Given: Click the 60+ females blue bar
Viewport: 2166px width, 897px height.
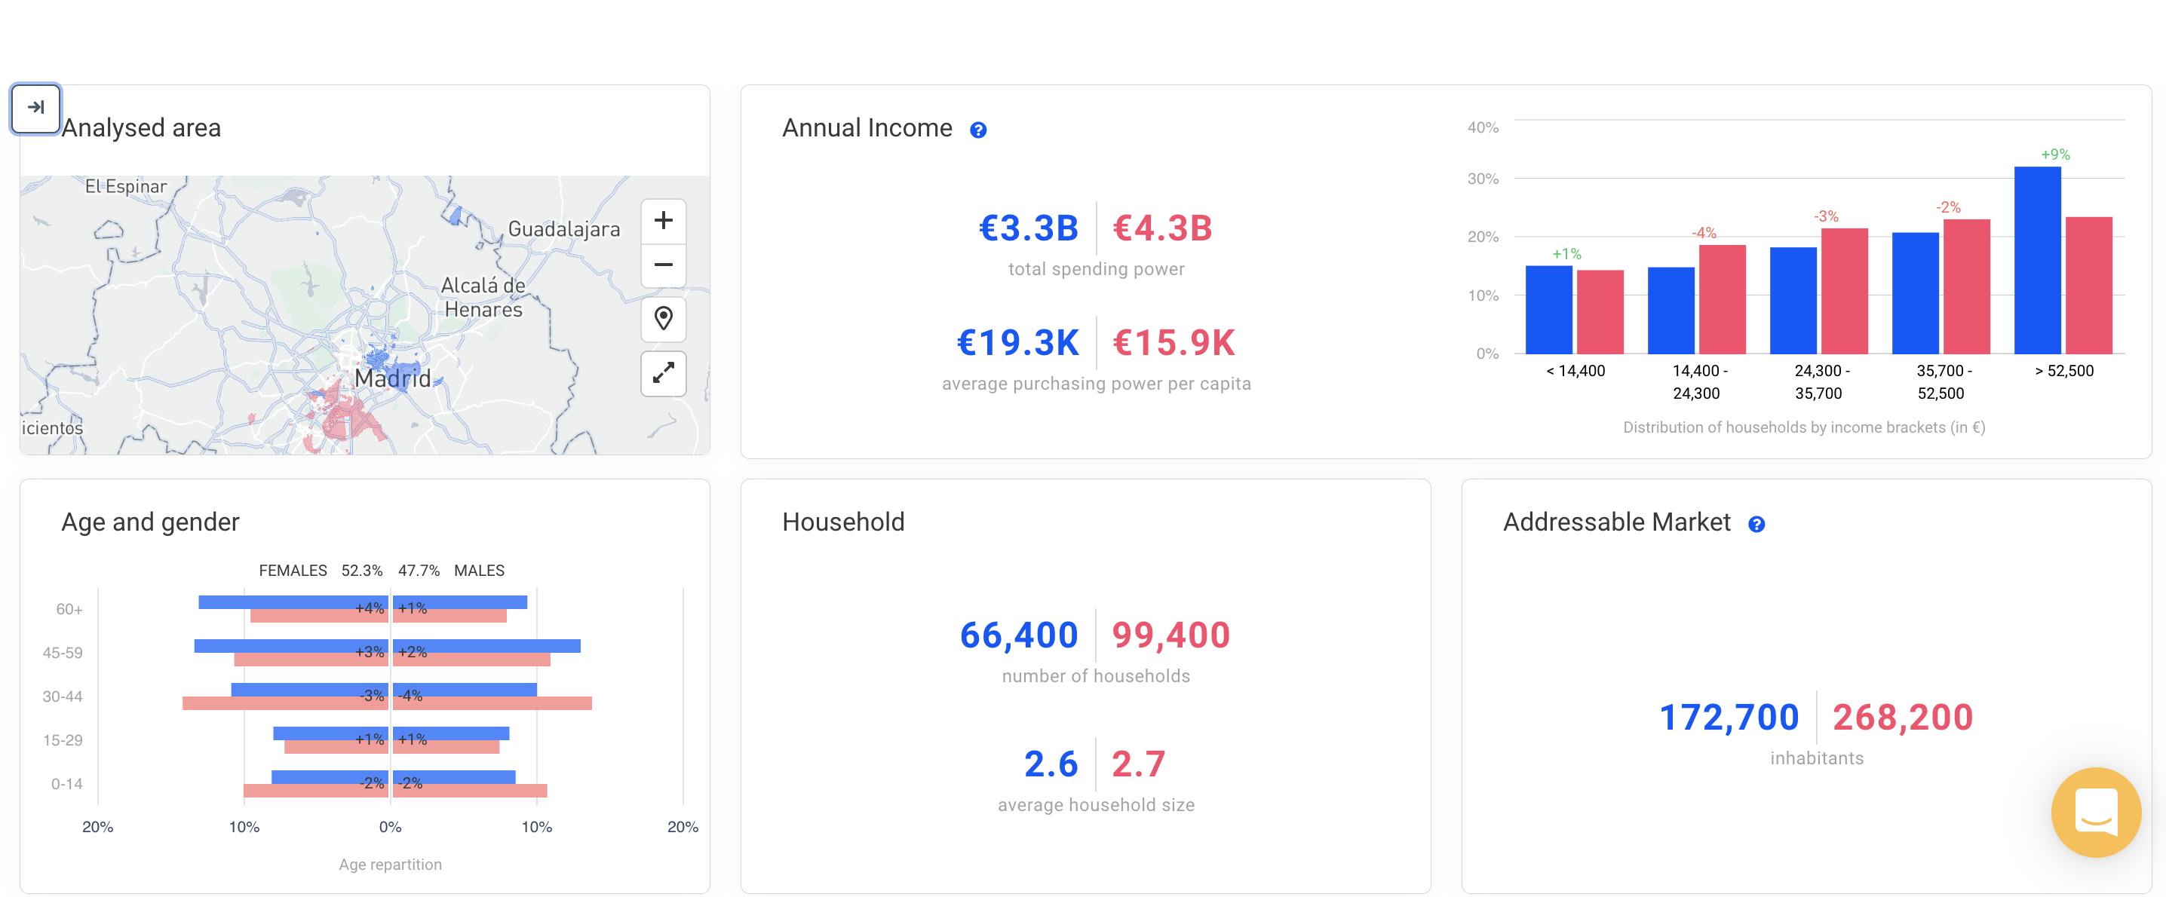Looking at the screenshot, I should click(278, 602).
